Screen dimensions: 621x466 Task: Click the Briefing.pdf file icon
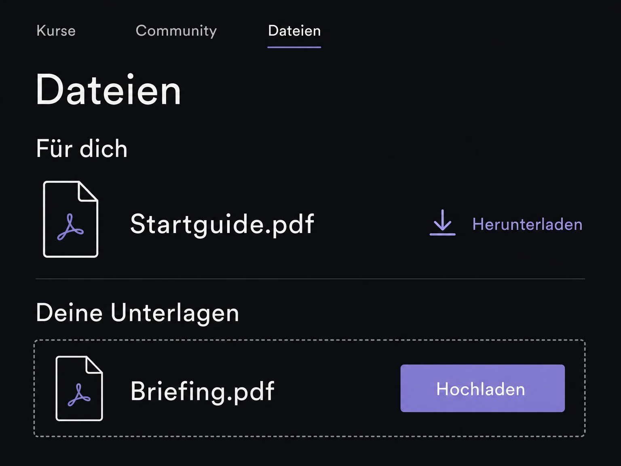pos(79,388)
